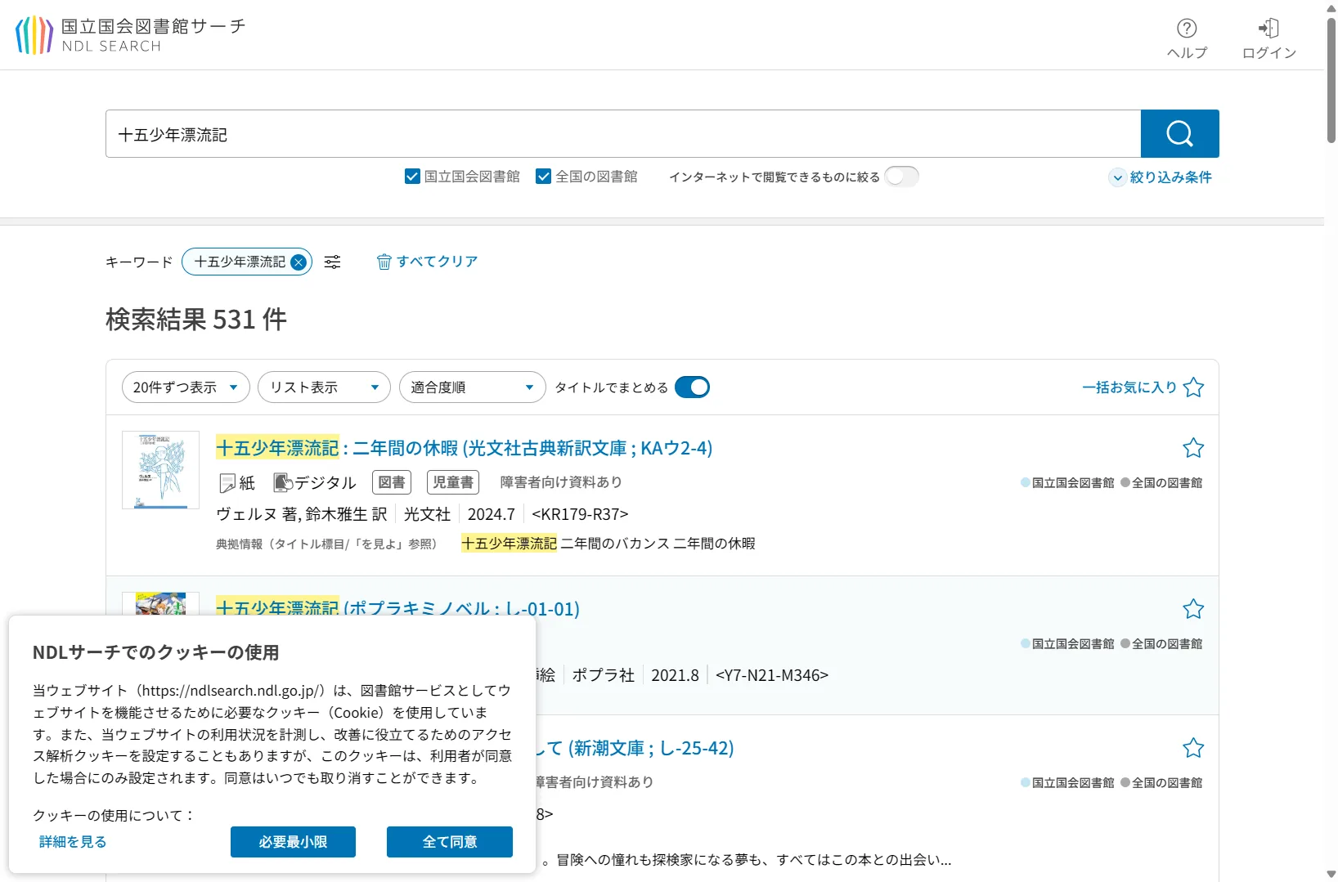This screenshot has width=1338, height=882.
Task: Click 障害者向け資料あり on first result
Action: click(x=561, y=482)
